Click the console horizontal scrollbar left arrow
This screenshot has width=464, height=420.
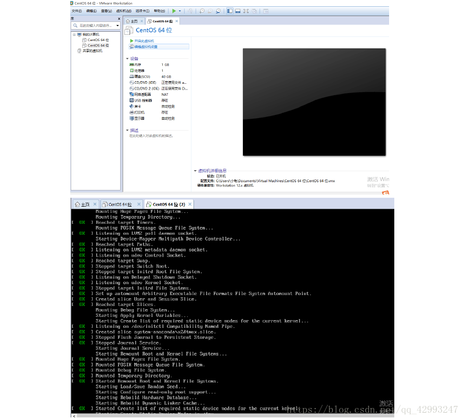pos(74,416)
